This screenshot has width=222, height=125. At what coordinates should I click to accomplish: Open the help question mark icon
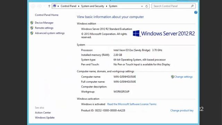point(196,12)
